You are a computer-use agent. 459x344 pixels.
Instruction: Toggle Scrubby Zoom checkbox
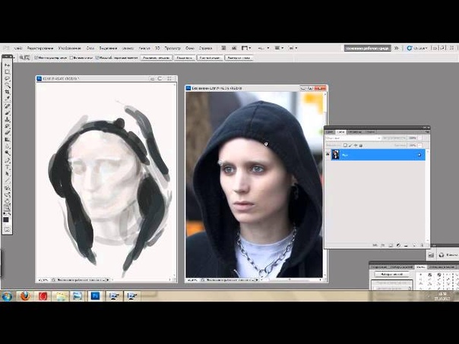click(x=97, y=58)
